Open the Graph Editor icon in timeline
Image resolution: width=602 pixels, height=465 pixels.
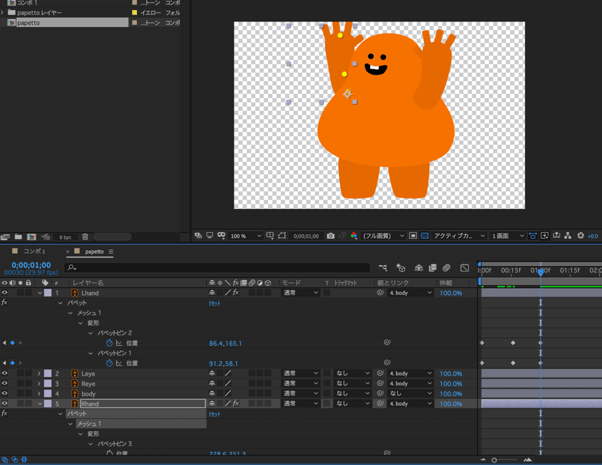[x=464, y=268]
